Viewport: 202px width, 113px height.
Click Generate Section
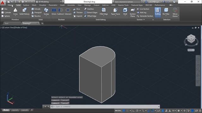(x=145, y=16)
